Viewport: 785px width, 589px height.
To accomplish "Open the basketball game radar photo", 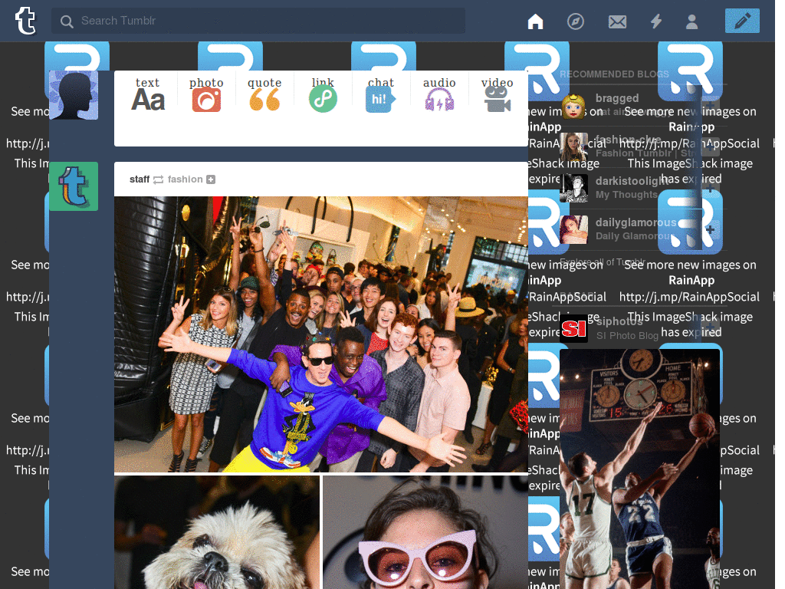I will point(639,469).
